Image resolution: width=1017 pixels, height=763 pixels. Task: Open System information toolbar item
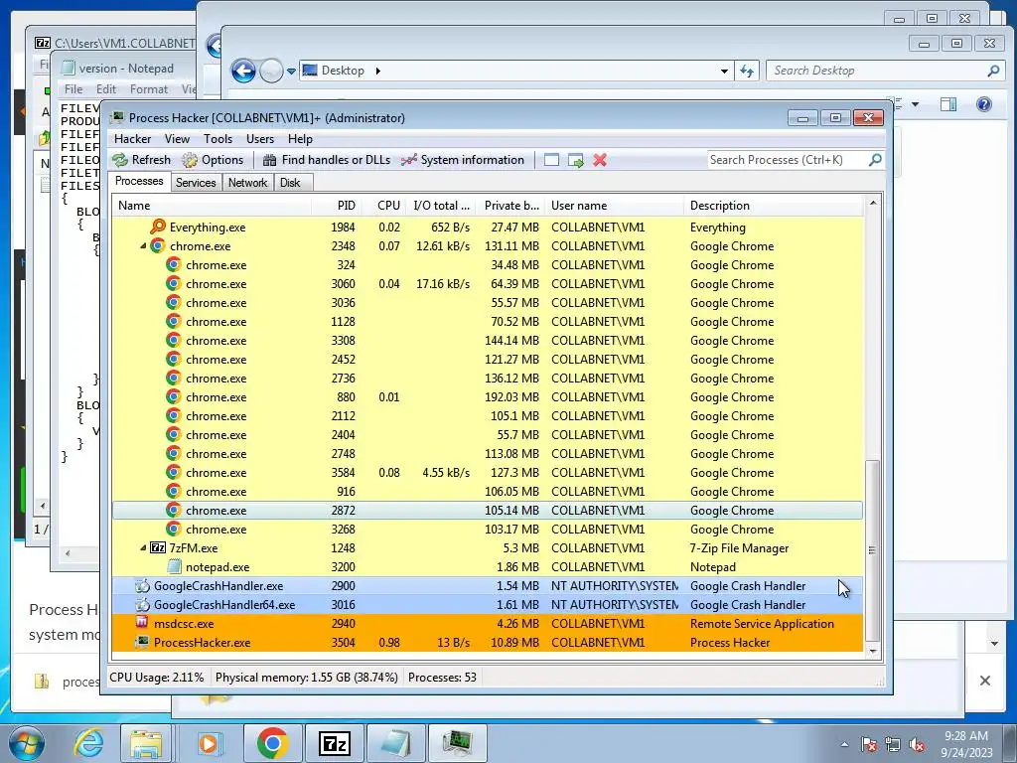click(x=463, y=160)
